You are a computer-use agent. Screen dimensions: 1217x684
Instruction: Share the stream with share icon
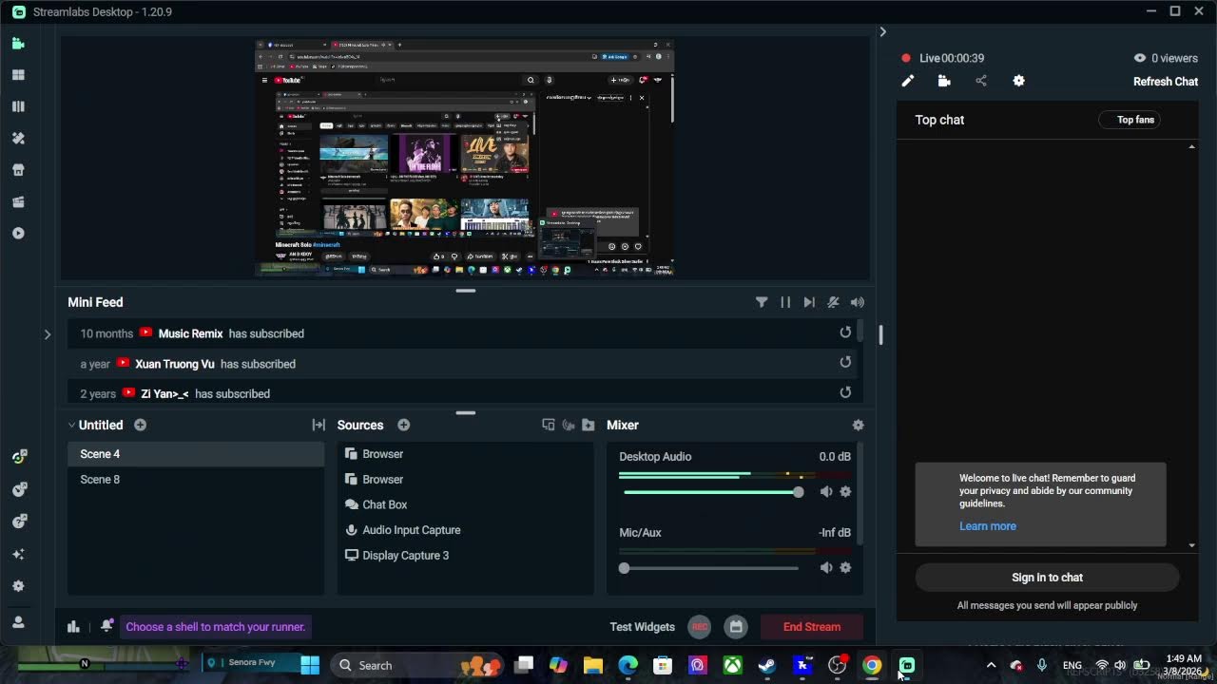pos(981,82)
